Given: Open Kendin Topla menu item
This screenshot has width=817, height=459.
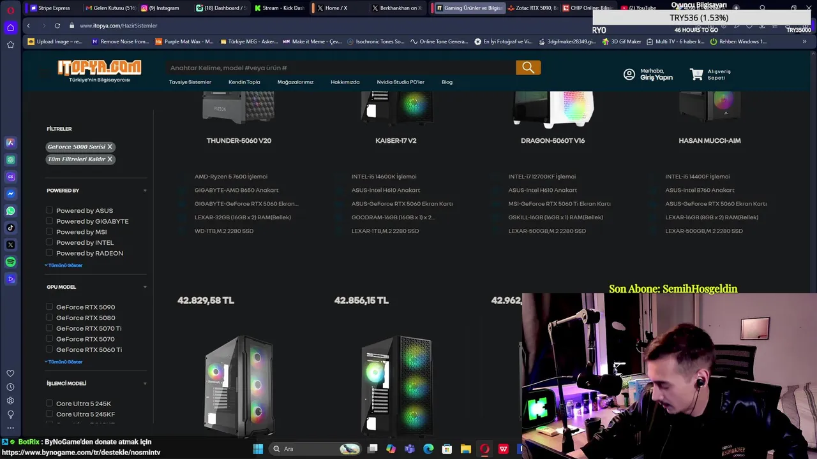Looking at the screenshot, I should pos(244,82).
